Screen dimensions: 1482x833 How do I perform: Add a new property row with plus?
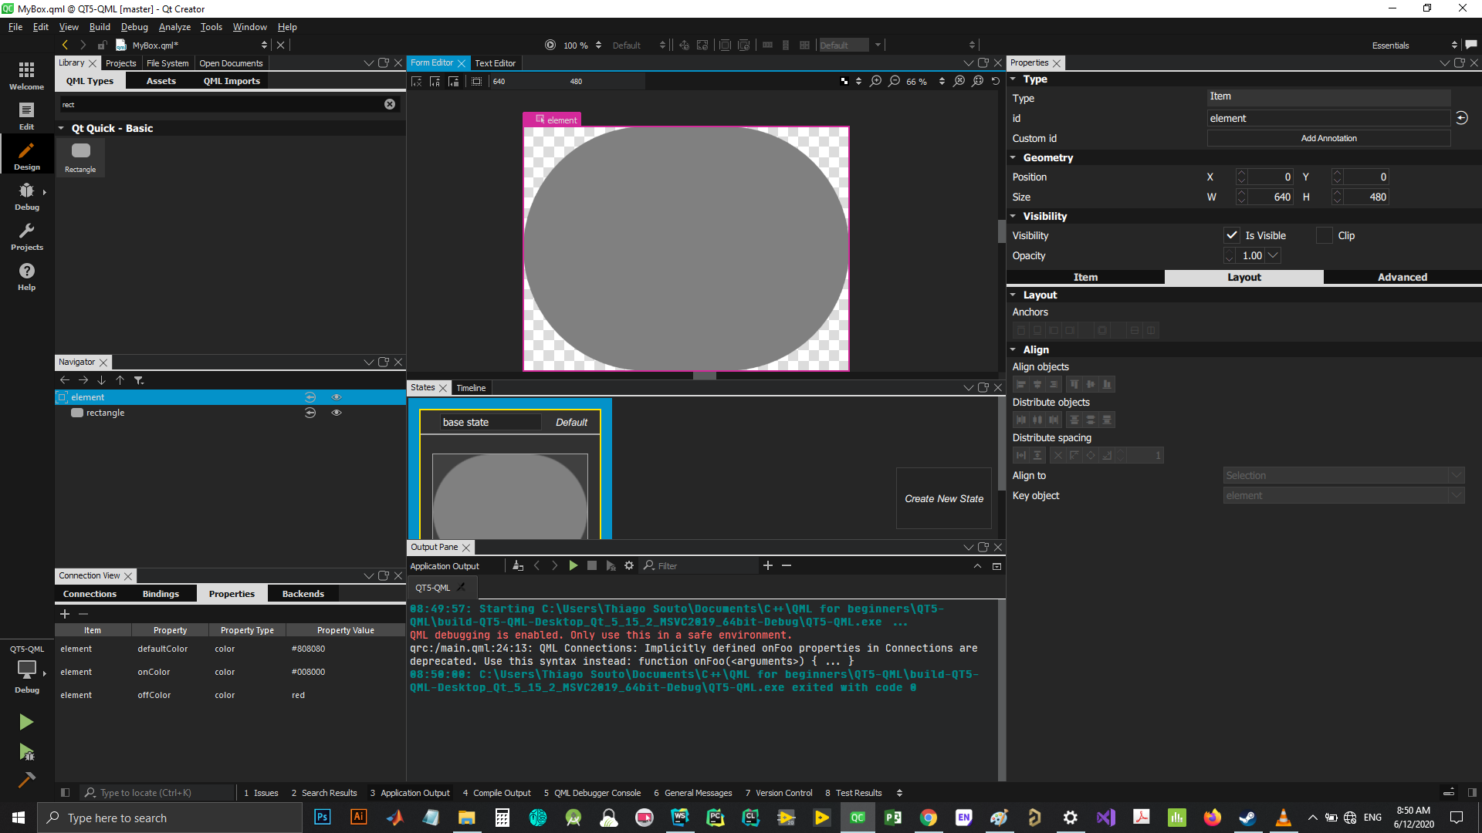65,614
